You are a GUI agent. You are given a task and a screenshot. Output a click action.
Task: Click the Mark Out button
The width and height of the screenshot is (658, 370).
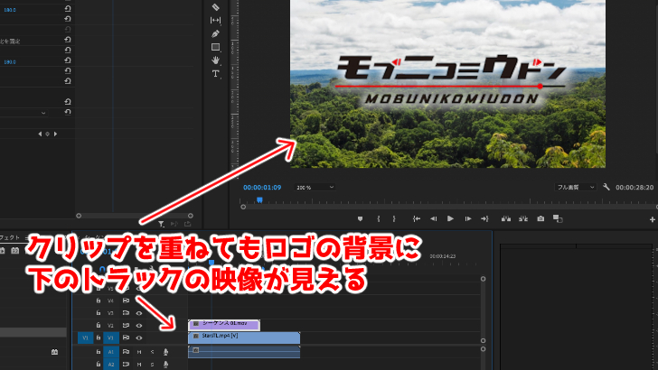coord(394,218)
